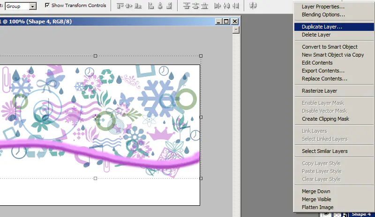Open Blending Options from the menu
375x217 pixels.
coord(323,14)
